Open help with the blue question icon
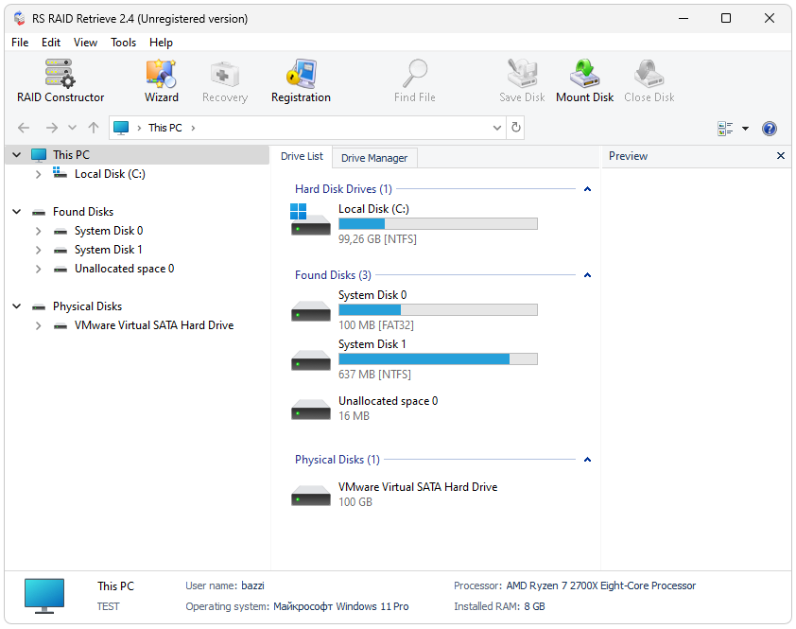Image resolution: width=796 pixels, height=629 pixels. coord(770,129)
